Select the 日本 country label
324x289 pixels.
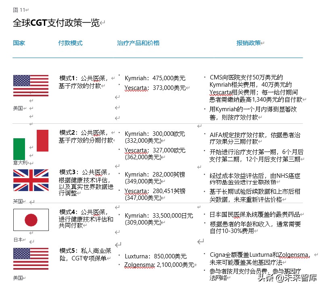pyautogui.click(x=17, y=239)
